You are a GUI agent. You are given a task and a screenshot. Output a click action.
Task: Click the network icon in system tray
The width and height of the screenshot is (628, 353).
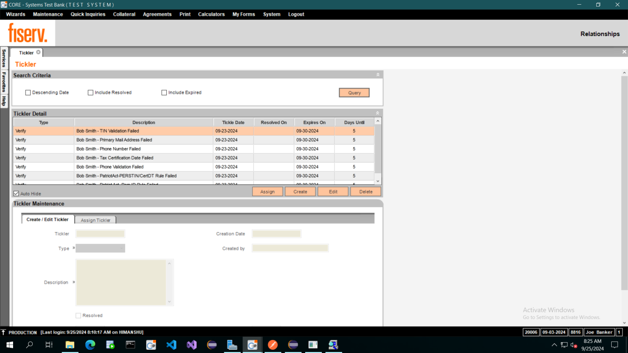tap(564, 345)
